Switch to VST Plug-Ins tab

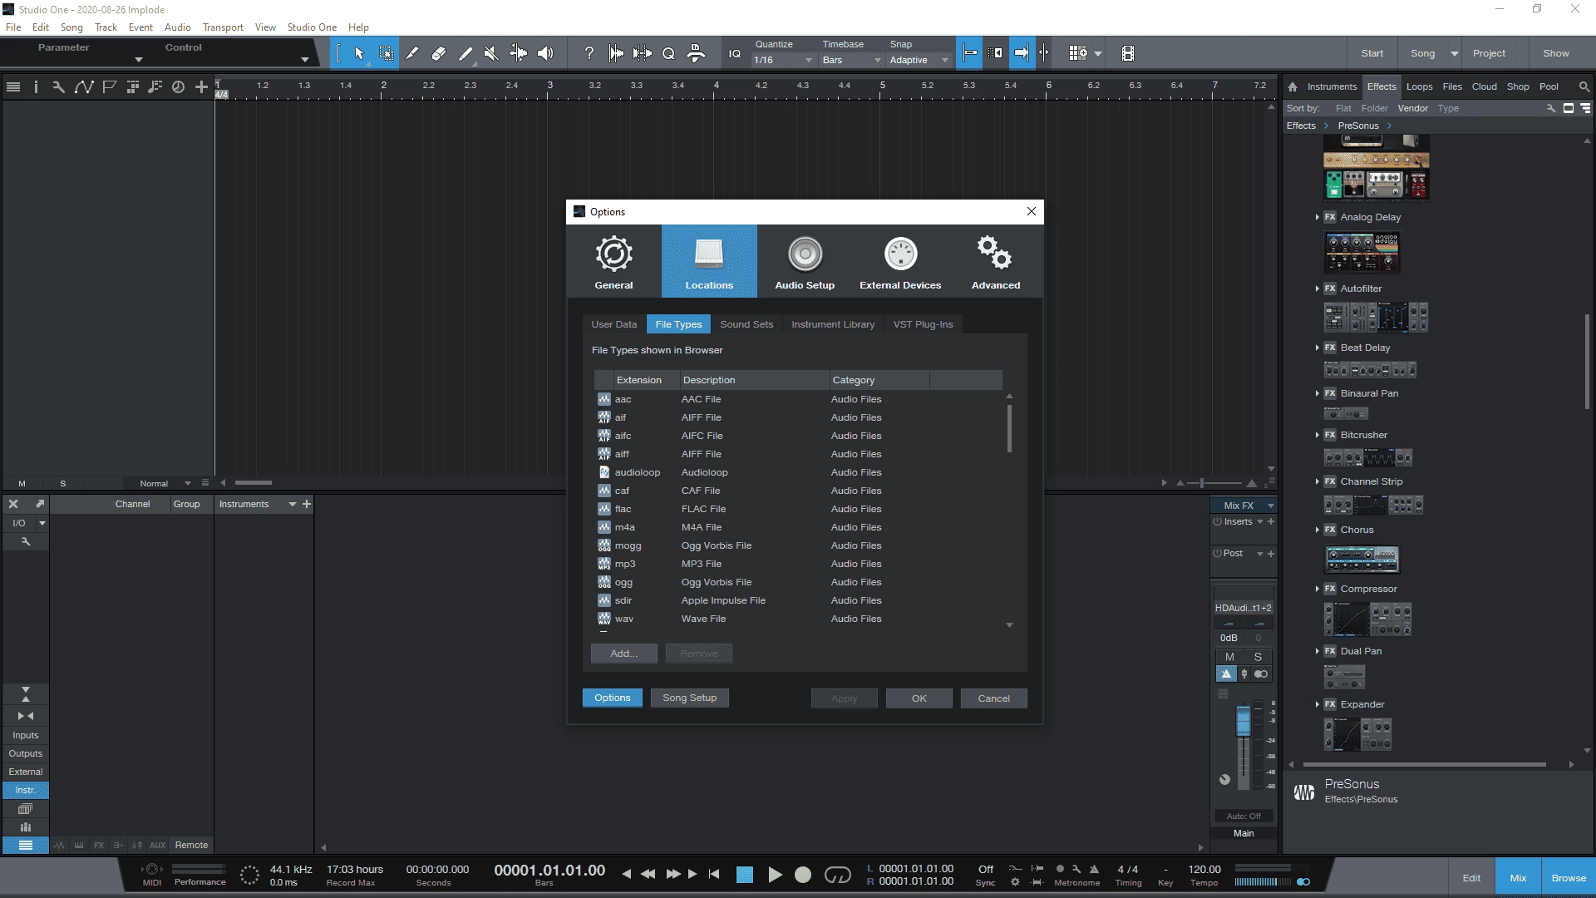point(923,324)
